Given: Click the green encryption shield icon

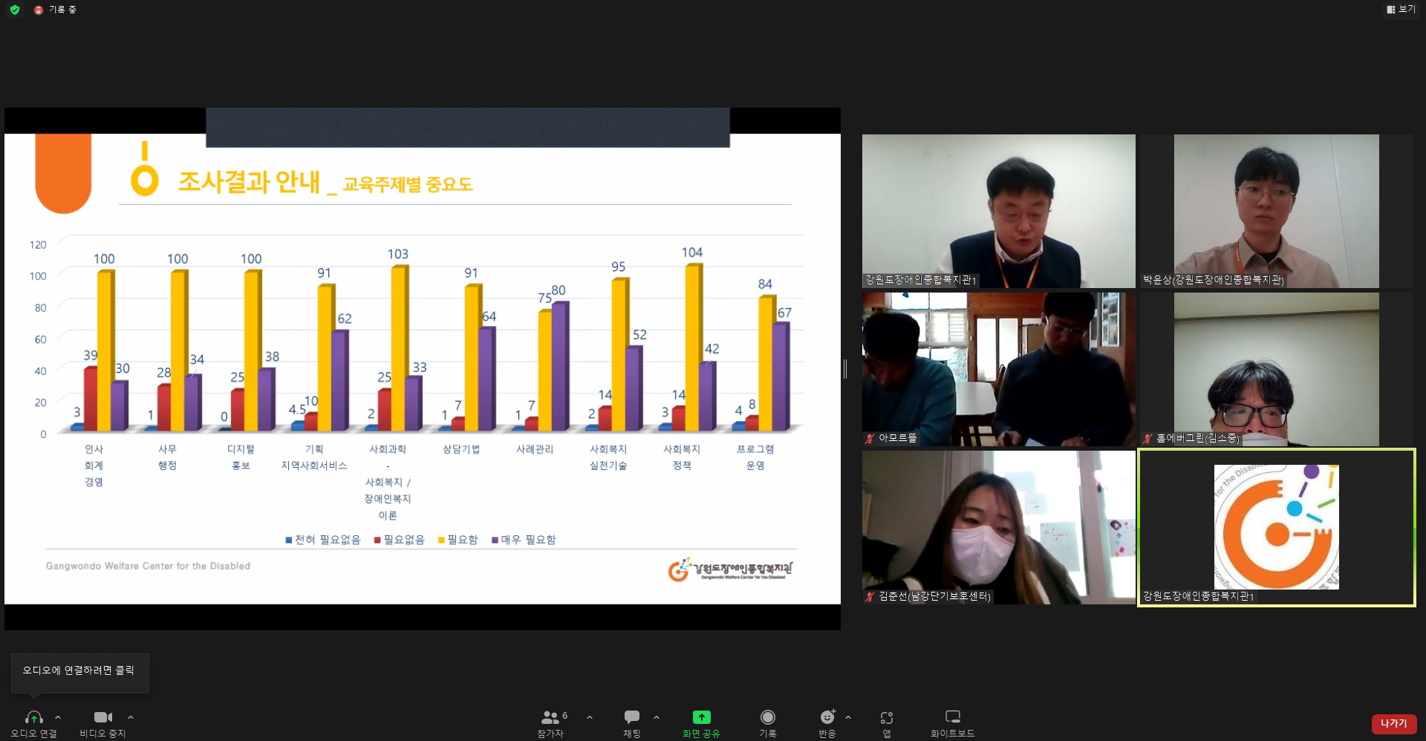Looking at the screenshot, I should coord(15,10).
